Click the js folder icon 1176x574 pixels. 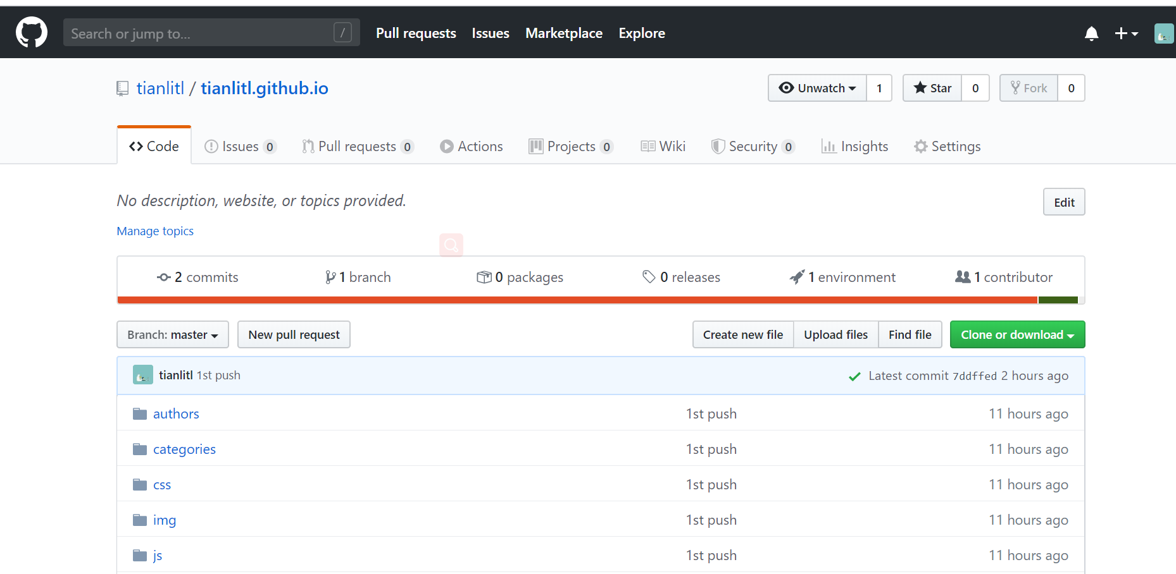click(140, 556)
